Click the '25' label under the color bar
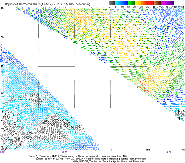The width and height of the screenshot is (185, 163). point(141,7)
